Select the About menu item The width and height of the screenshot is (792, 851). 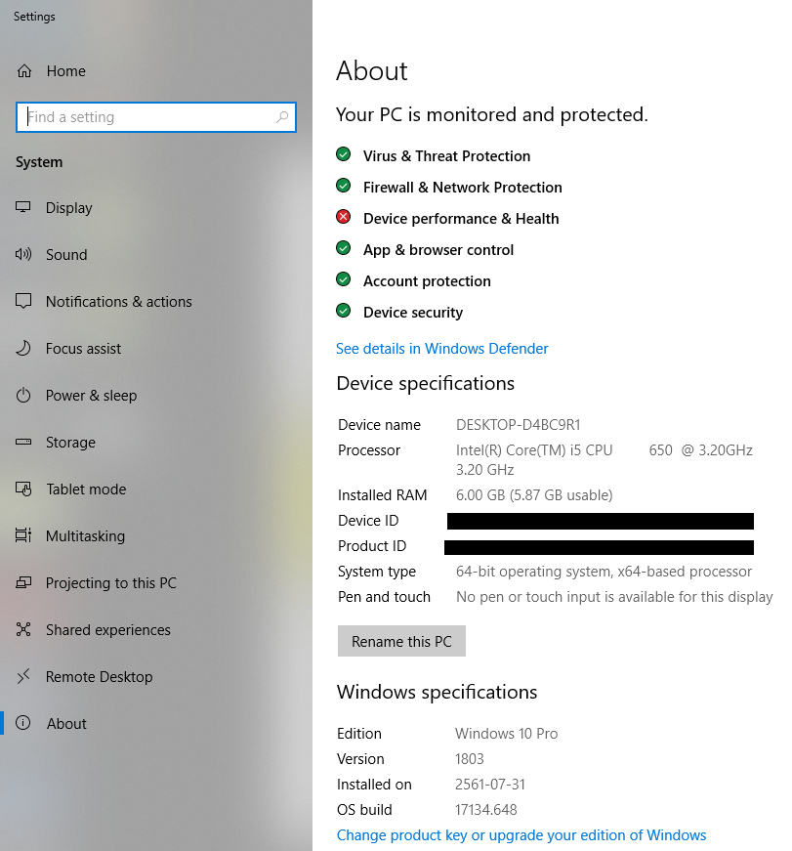[x=66, y=724]
